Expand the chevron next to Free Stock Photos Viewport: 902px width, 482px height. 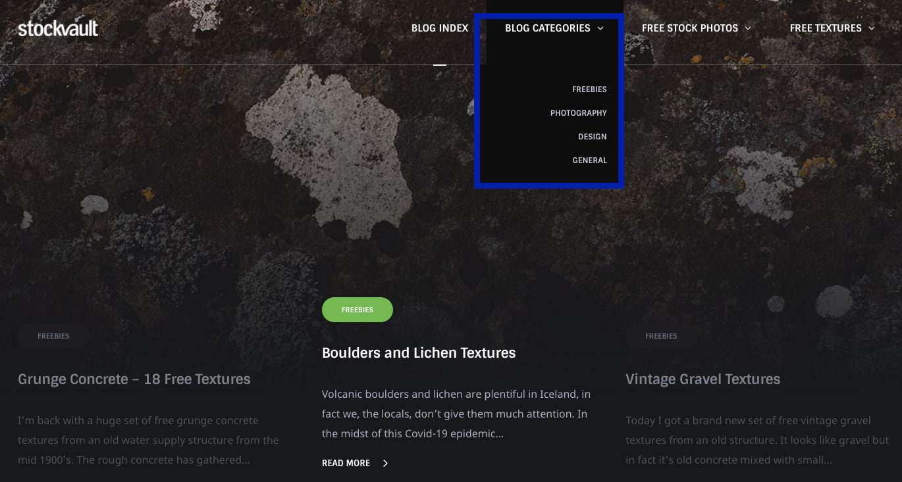(x=748, y=28)
